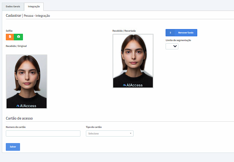Click the AIAccess logo on original photo
Screen dimensions: 234x162
[27, 106]
